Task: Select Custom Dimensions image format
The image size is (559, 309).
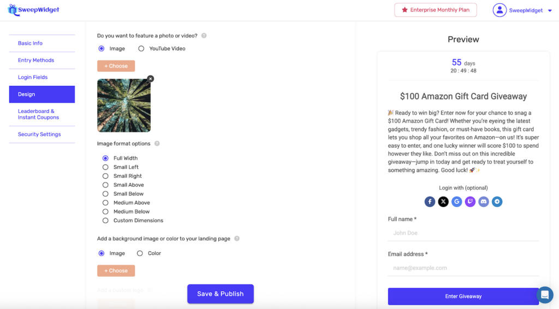Action: coord(105,221)
